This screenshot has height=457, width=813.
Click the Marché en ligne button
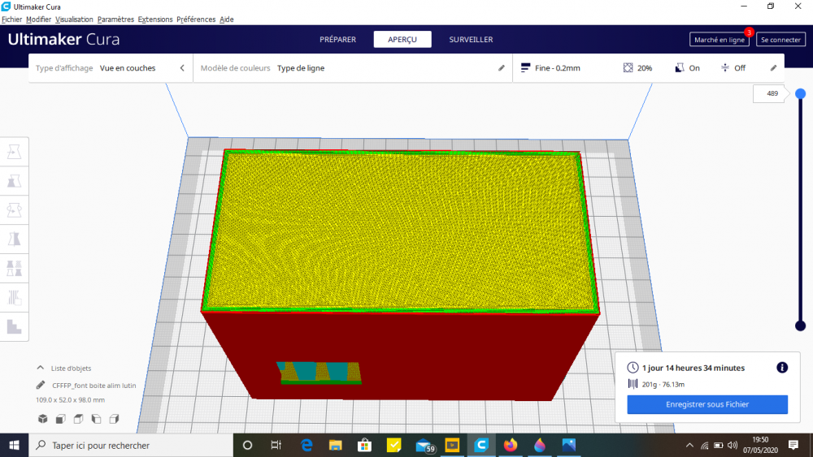720,39
